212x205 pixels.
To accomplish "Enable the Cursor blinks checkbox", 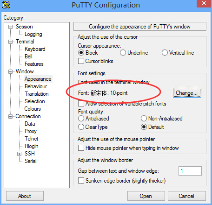I will 81,61.
